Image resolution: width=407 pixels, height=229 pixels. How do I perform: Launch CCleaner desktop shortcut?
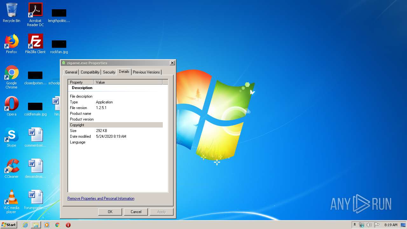11,169
